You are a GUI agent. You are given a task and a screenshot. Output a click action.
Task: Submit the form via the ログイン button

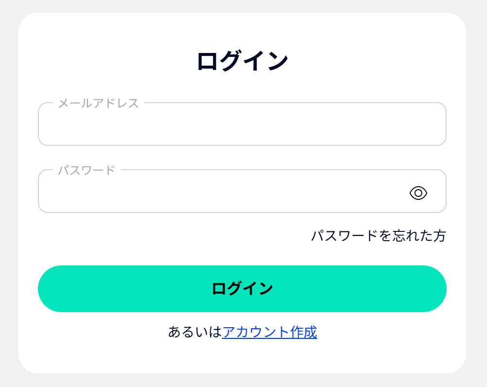tap(242, 289)
